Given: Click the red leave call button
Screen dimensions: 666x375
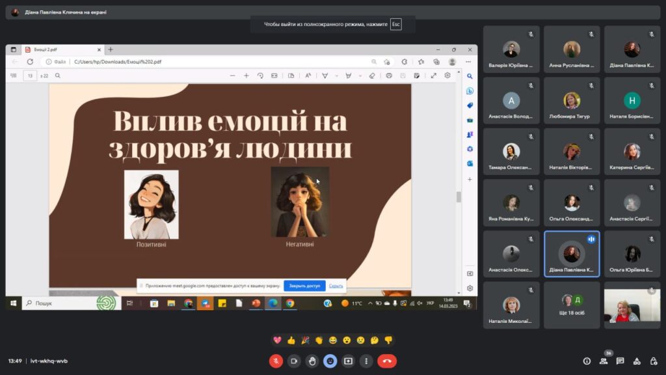Looking at the screenshot, I should 387,361.
